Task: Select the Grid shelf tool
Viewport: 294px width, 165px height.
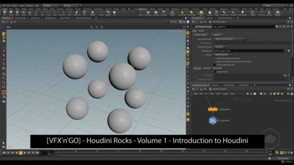Action: [29, 13]
